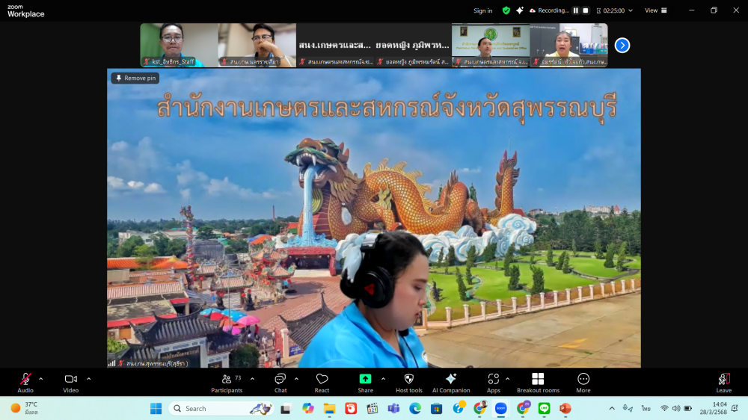Open the More options menu
This screenshot has height=420, width=748.
(583, 380)
